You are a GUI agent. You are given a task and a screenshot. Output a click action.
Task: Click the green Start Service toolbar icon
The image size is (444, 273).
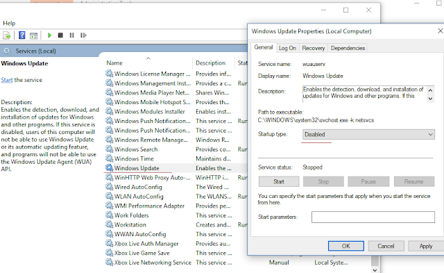(x=49, y=35)
